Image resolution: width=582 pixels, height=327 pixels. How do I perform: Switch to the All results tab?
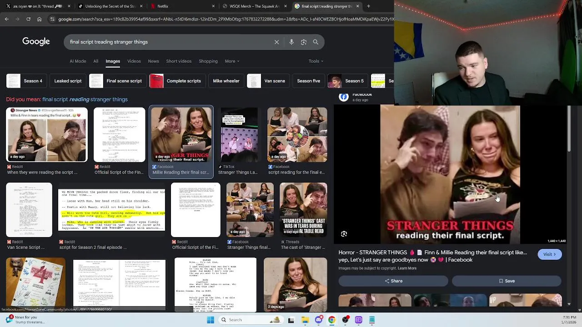coord(95,61)
